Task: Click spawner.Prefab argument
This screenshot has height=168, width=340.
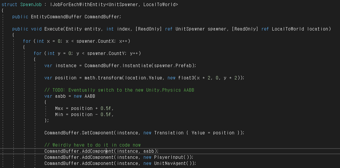Action: point(173,66)
